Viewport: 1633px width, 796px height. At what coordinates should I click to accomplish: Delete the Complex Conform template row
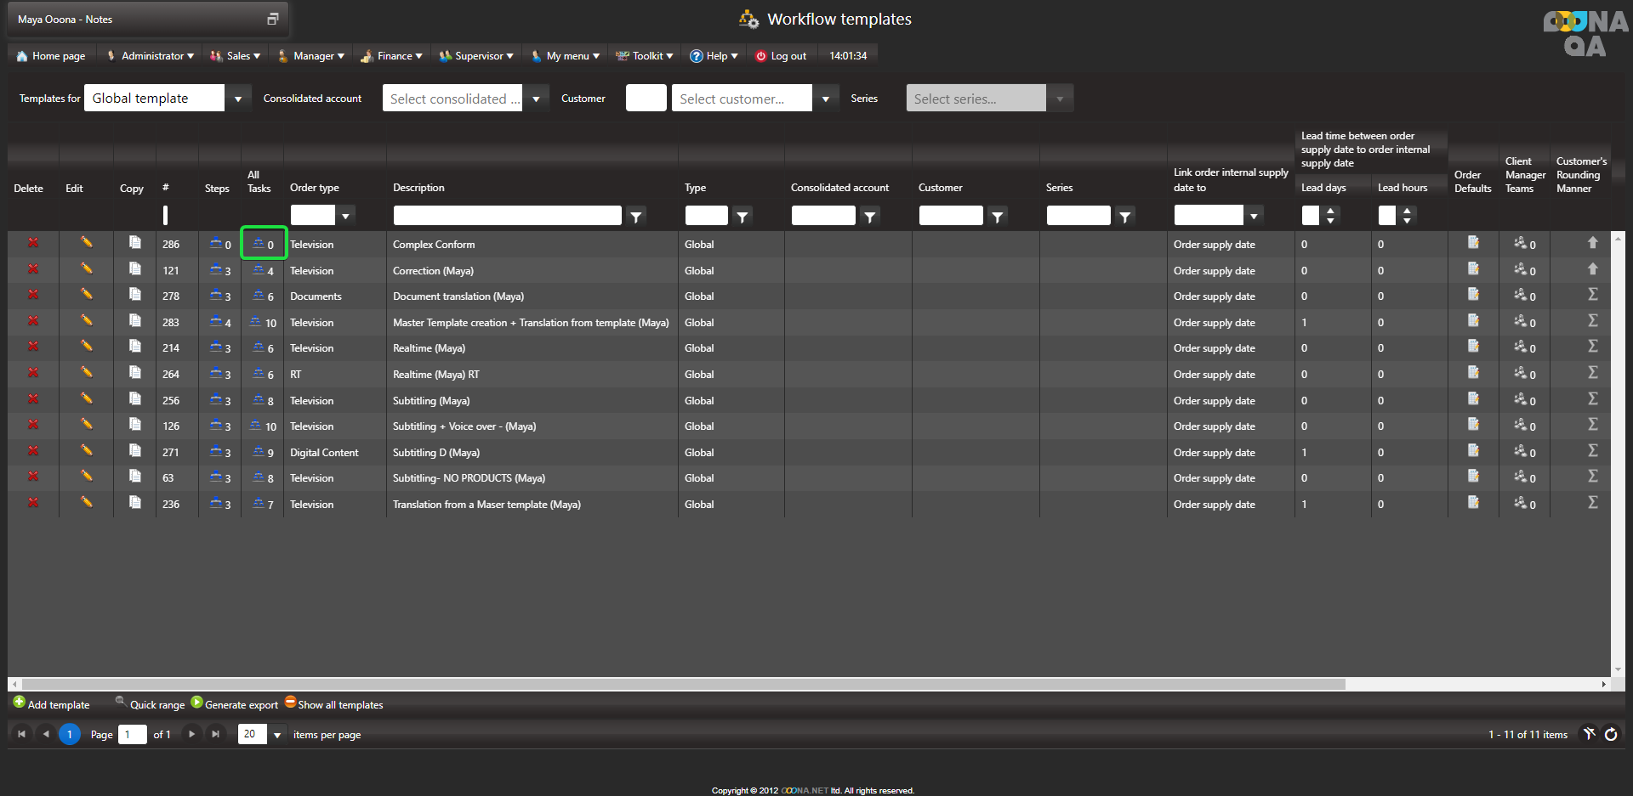pos(33,244)
